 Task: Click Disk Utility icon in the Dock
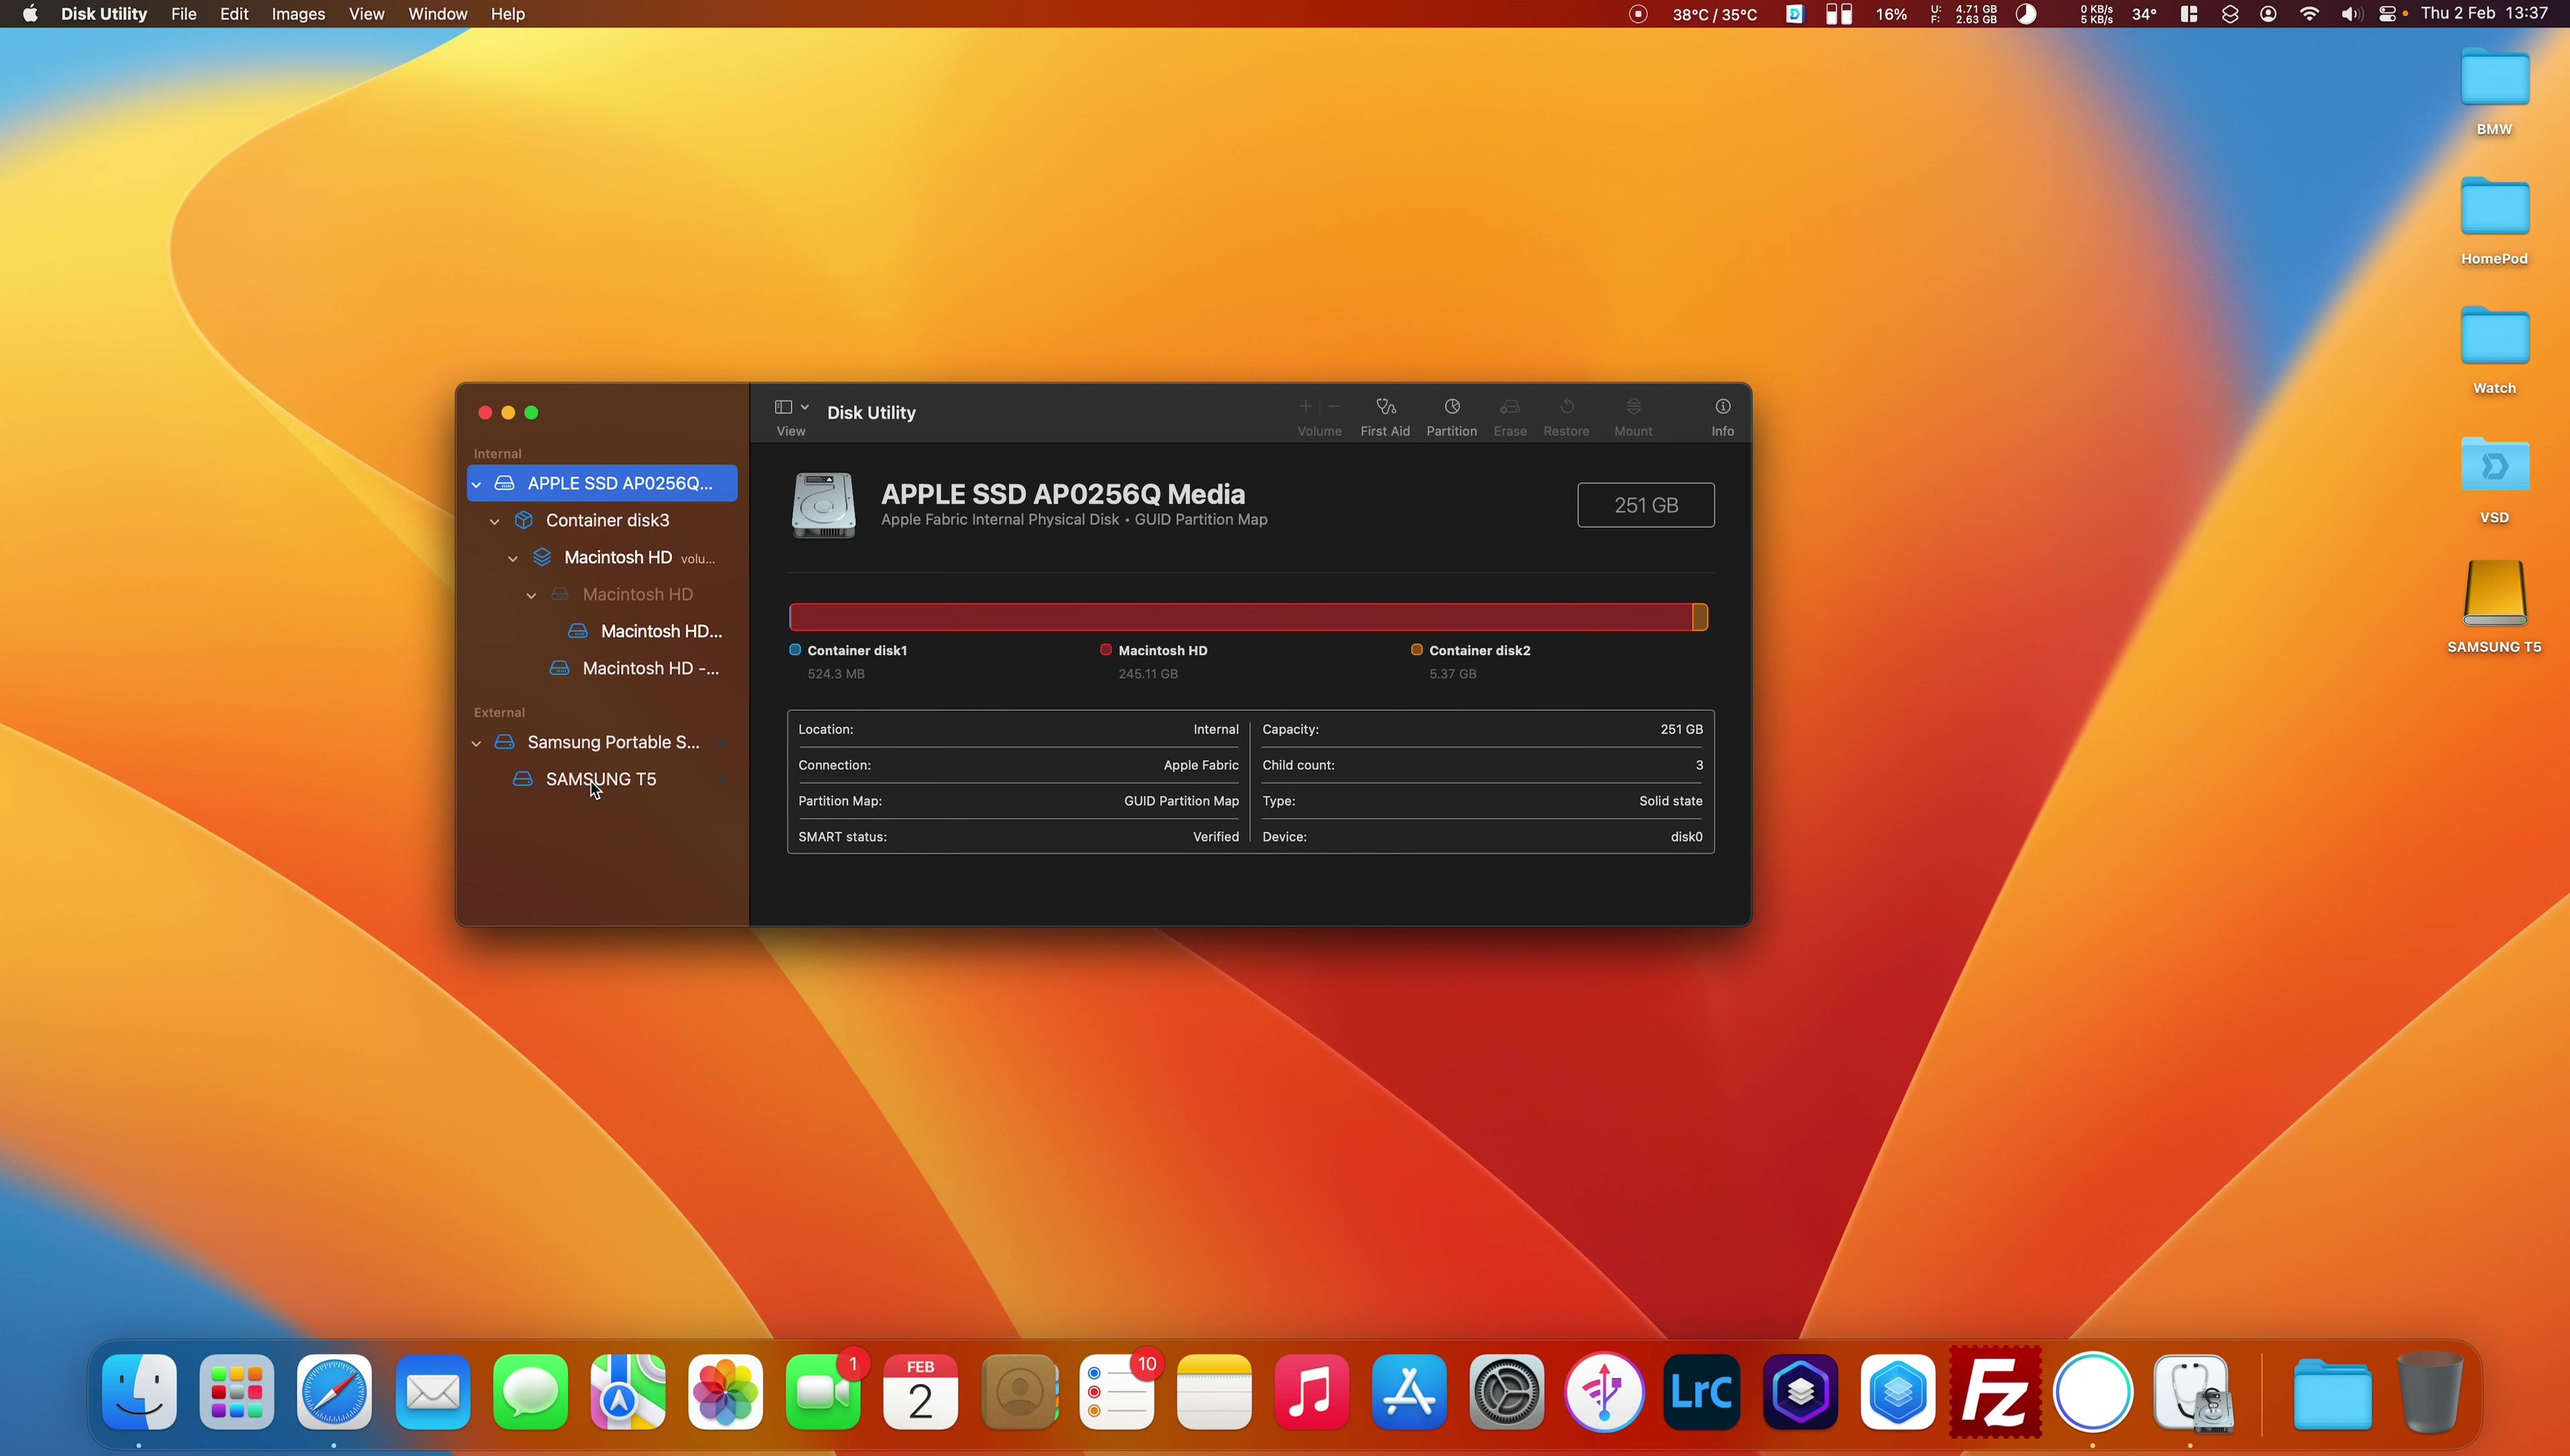[x=2191, y=1392]
